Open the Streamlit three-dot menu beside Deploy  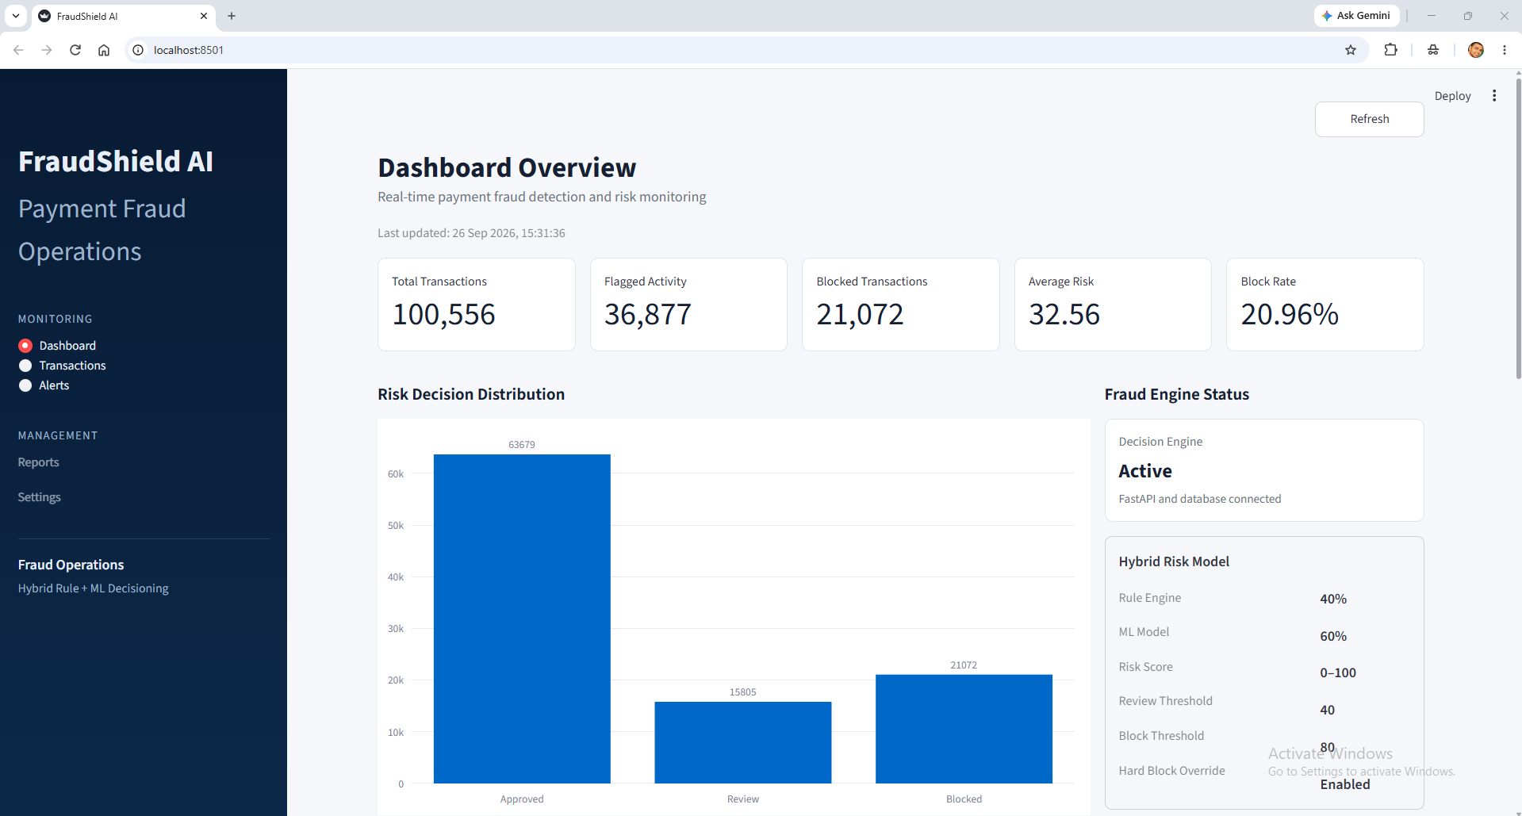[1494, 95]
